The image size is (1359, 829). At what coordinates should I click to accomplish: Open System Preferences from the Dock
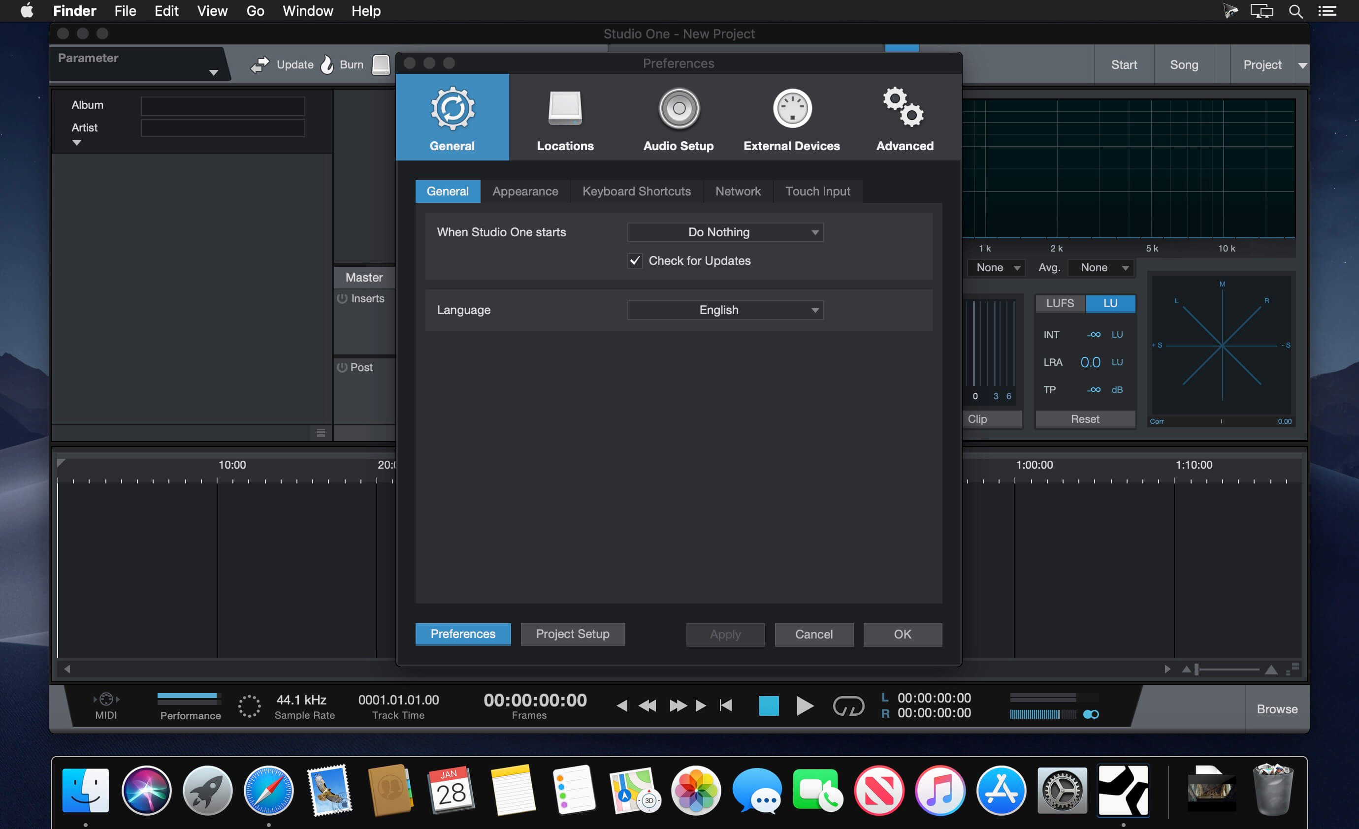[x=1062, y=791]
